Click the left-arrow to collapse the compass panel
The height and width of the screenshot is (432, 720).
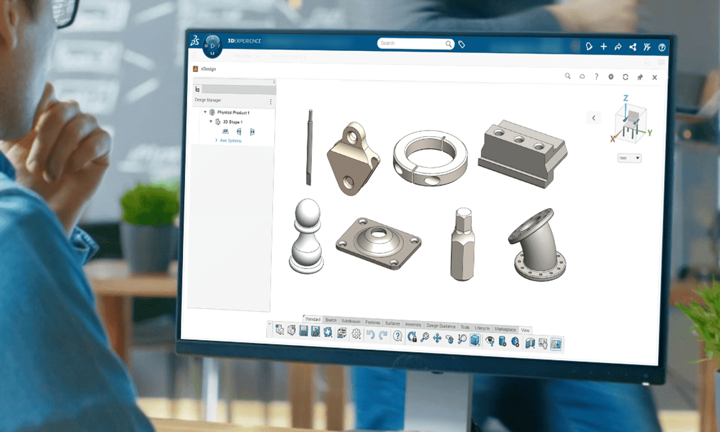[x=594, y=118]
